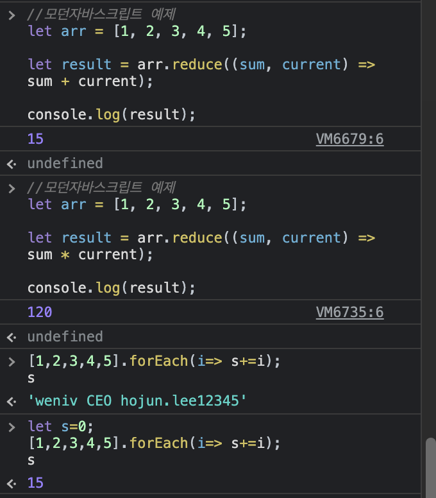Image resolution: width=436 pixels, height=498 pixels.
Task: Click the 'sum + current);' code line
Action: click(x=90, y=82)
